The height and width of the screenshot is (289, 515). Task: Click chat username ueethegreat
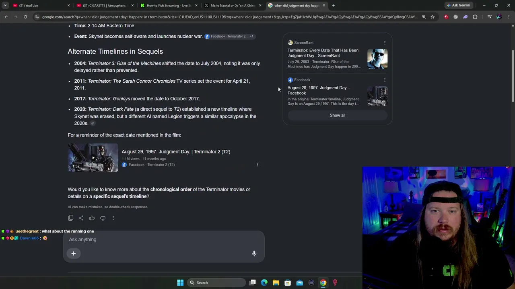(27, 231)
